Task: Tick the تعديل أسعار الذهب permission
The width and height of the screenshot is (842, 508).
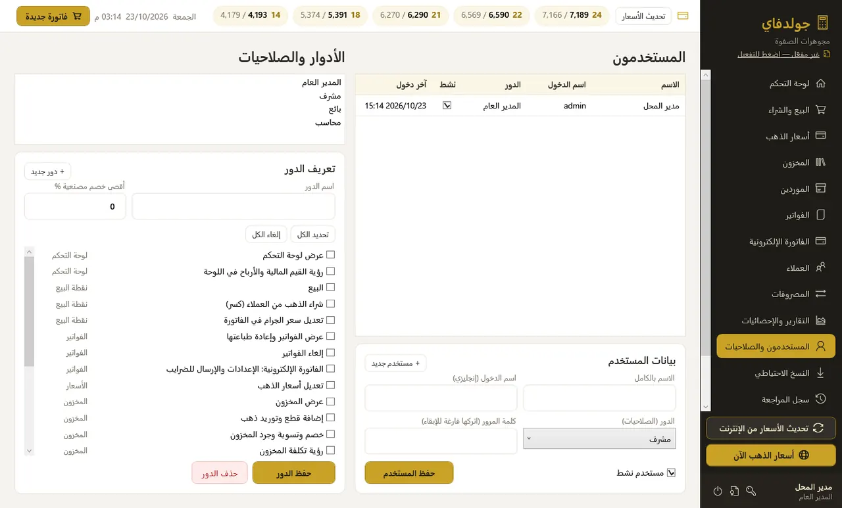Action: (x=330, y=385)
